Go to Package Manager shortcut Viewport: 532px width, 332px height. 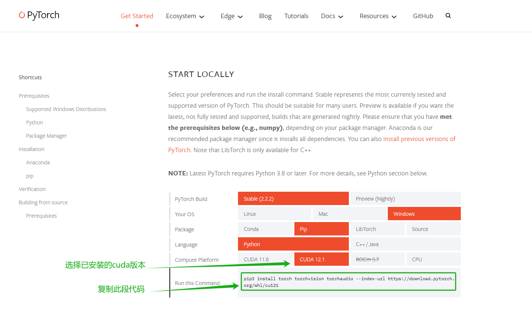click(x=46, y=136)
